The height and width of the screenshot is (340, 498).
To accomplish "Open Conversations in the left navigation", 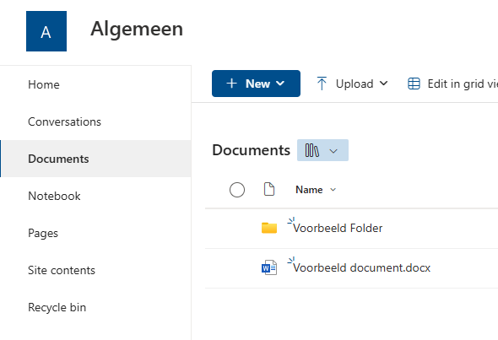I will (x=64, y=121).
